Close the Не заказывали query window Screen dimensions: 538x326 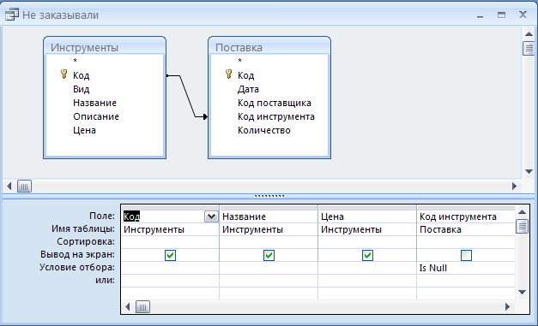pyautogui.click(x=523, y=15)
